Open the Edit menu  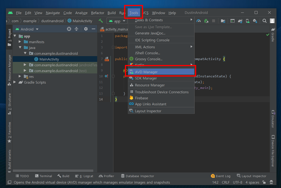[x=28, y=13]
